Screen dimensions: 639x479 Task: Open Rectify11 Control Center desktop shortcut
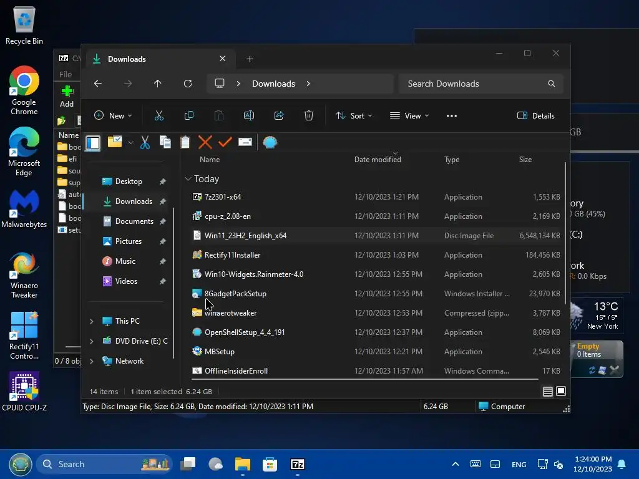[24, 336]
